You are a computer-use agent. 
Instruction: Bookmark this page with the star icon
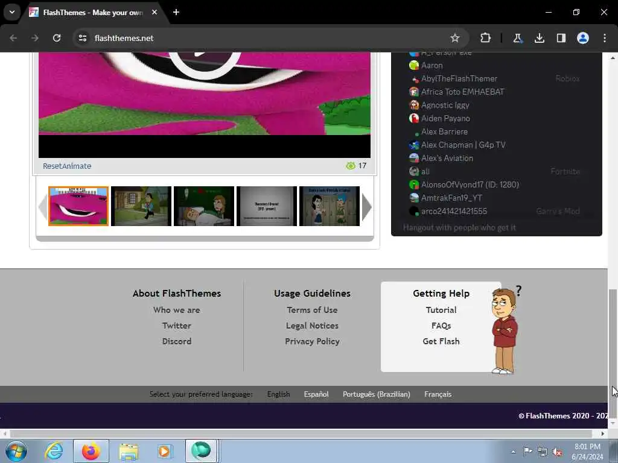pyautogui.click(x=455, y=38)
